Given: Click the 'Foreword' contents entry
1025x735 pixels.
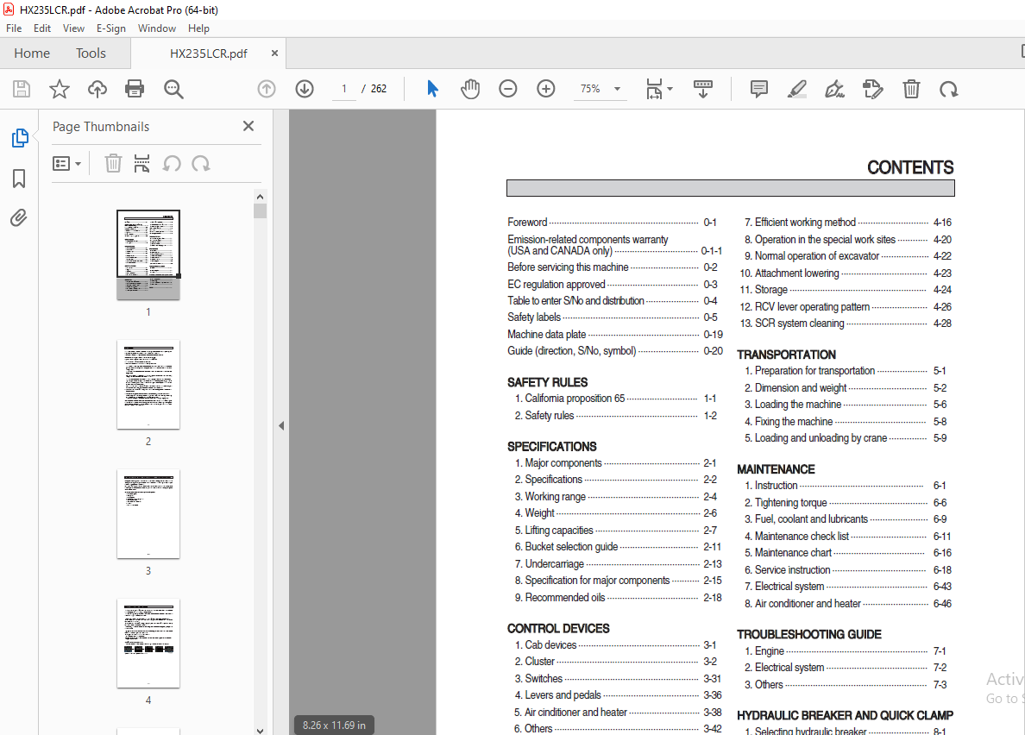Looking at the screenshot, I should click(612, 222).
